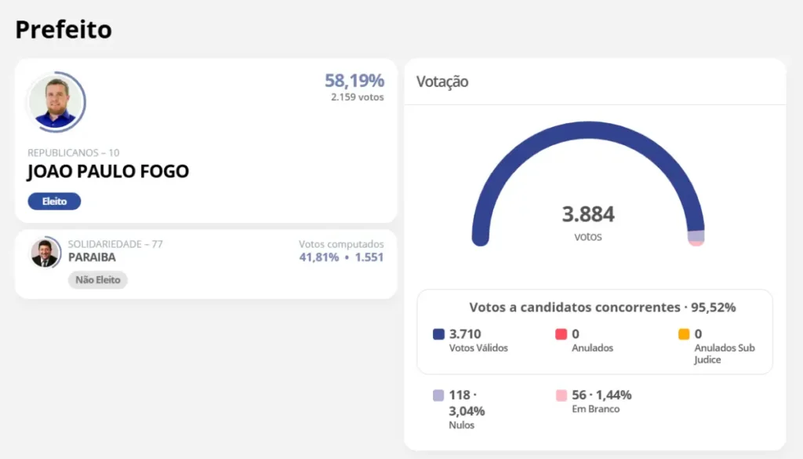Image resolution: width=803 pixels, height=459 pixels.
Task: Click Paraiba's candidate photo
Action: click(45, 253)
